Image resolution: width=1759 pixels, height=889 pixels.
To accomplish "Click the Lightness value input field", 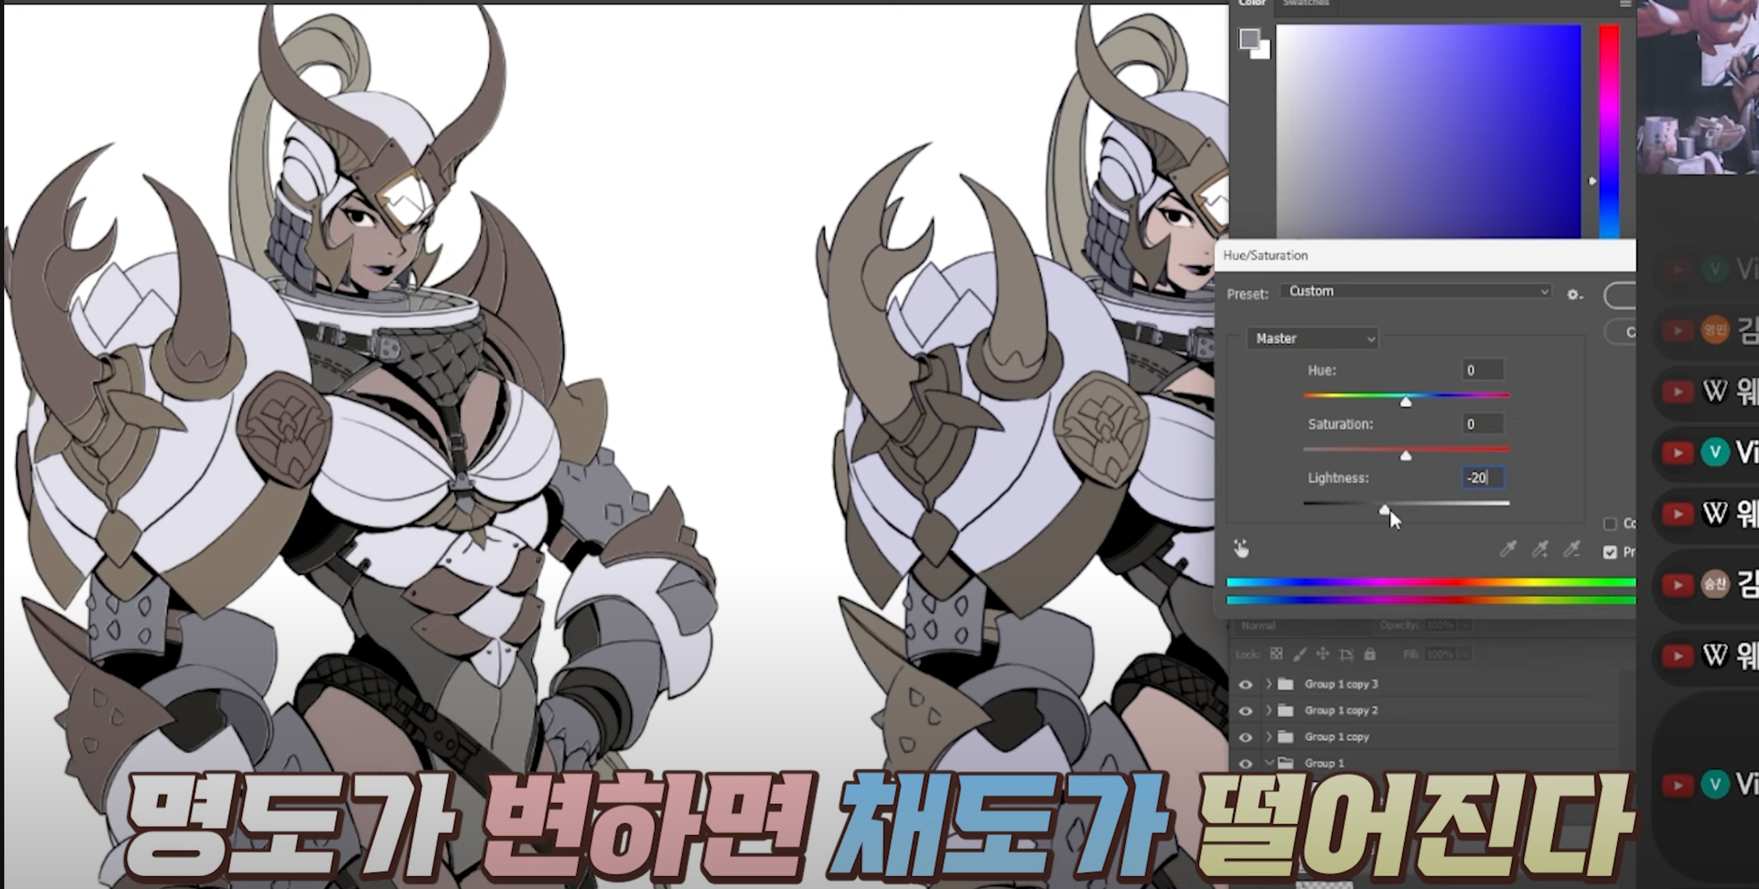I will [x=1482, y=478].
